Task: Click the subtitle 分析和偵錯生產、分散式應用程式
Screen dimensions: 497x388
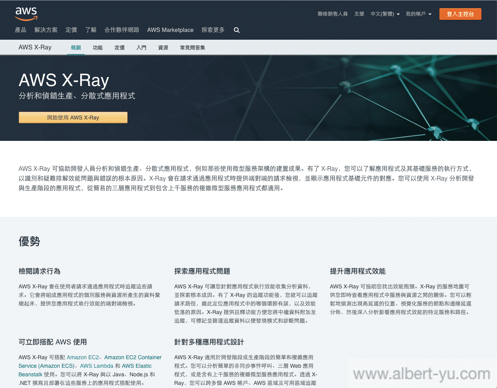Action: (x=77, y=96)
